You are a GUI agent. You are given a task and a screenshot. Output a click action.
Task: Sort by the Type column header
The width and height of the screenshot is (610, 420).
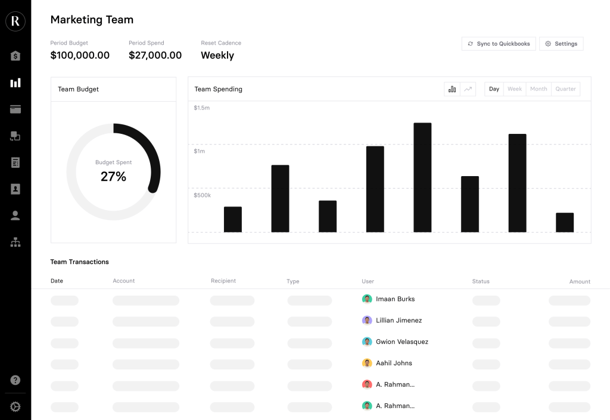(x=293, y=281)
